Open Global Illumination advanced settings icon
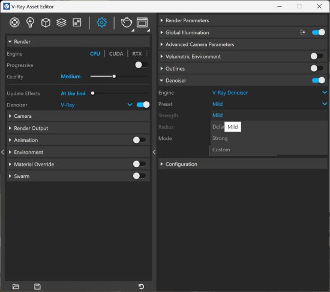Screen dimensions: 330x292 click(x=302, y=32)
